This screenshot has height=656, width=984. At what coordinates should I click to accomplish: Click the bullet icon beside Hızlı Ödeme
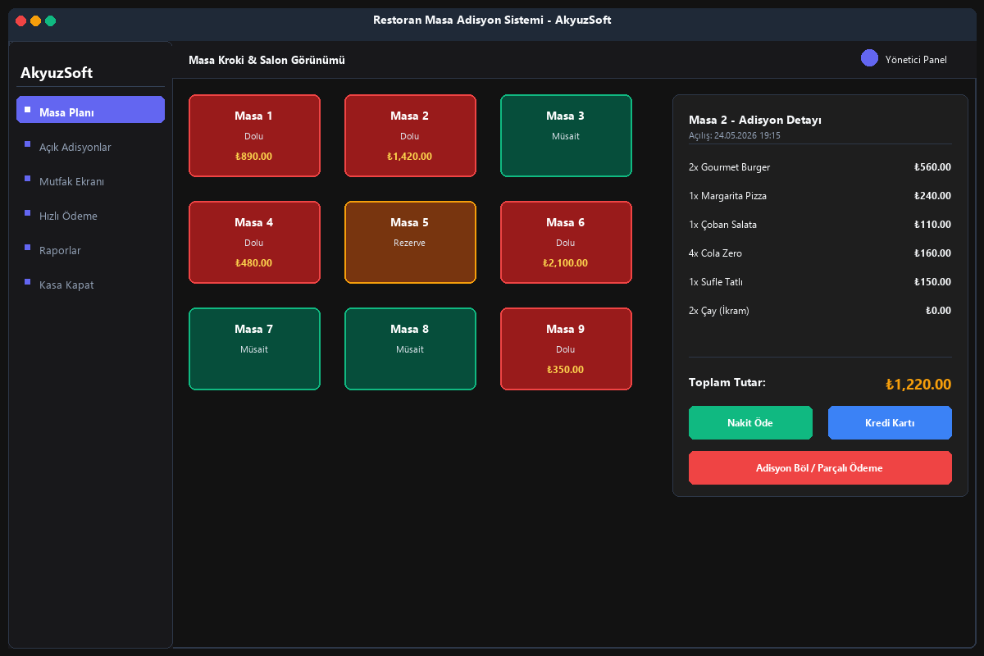tap(27, 212)
